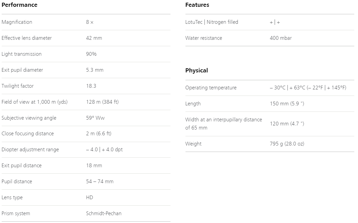Select the Weight 795 g value
358x223 pixels.
(x=287, y=144)
